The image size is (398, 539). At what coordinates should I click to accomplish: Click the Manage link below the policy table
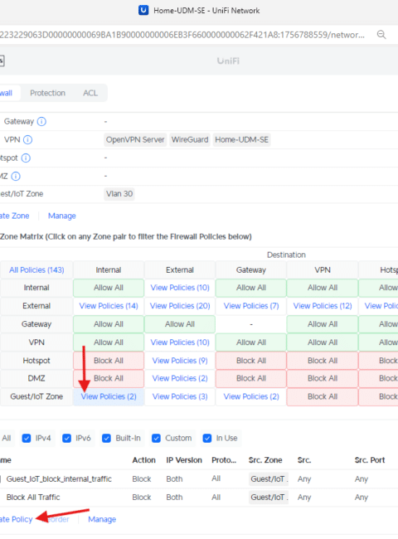coord(102,519)
